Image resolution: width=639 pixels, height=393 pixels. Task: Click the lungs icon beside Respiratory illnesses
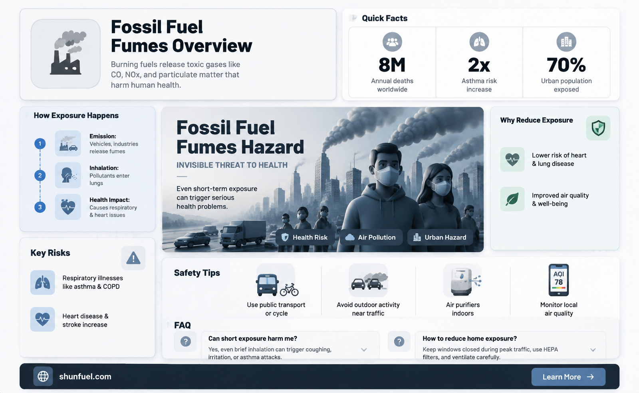[x=43, y=283]
